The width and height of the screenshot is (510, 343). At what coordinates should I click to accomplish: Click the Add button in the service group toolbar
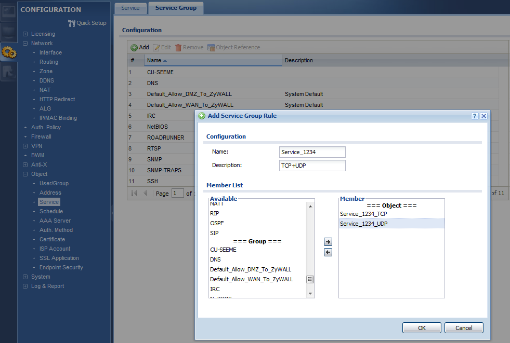click(140, 47)
